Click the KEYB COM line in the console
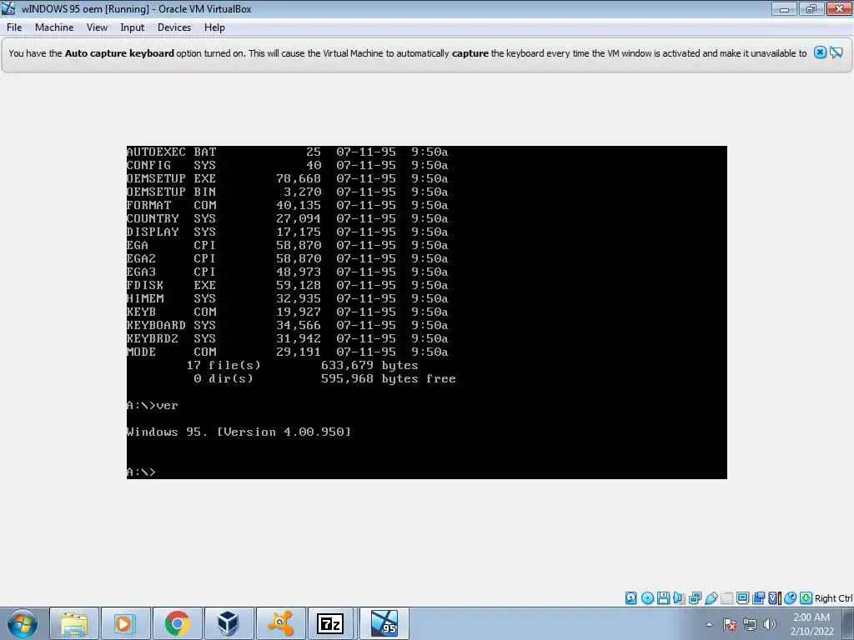The image size is (854, 640). click(287, 312)
